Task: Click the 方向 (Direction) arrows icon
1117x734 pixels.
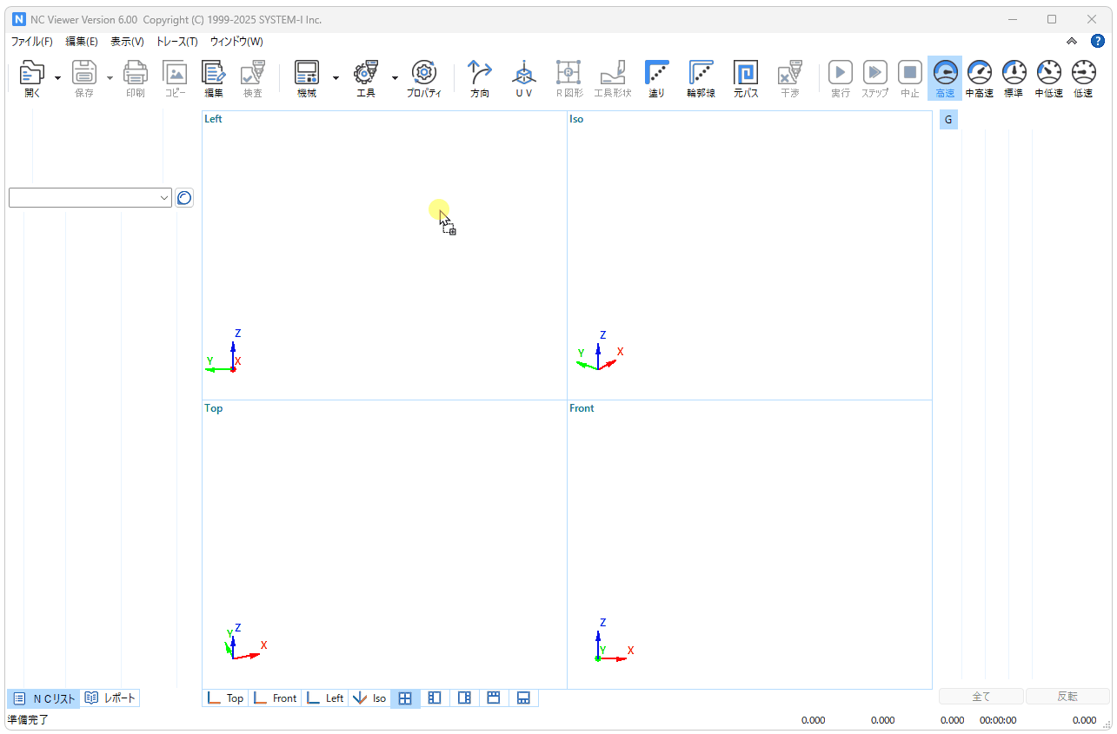Action: [x=480, y=78]
